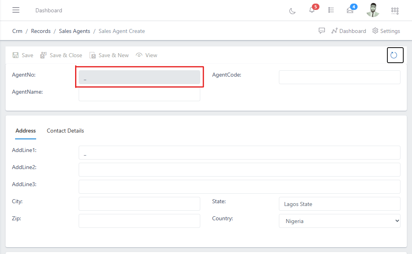The image size is (412, 254).
Task: Click the user profile avatar
Action: tap(373, 10)
